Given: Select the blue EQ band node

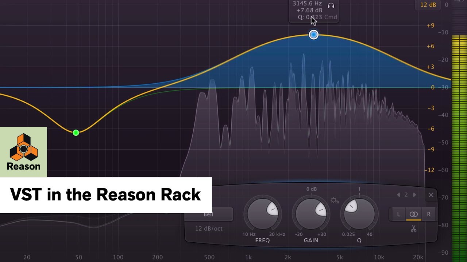Looking at the screenshot, I should (314, 35).
